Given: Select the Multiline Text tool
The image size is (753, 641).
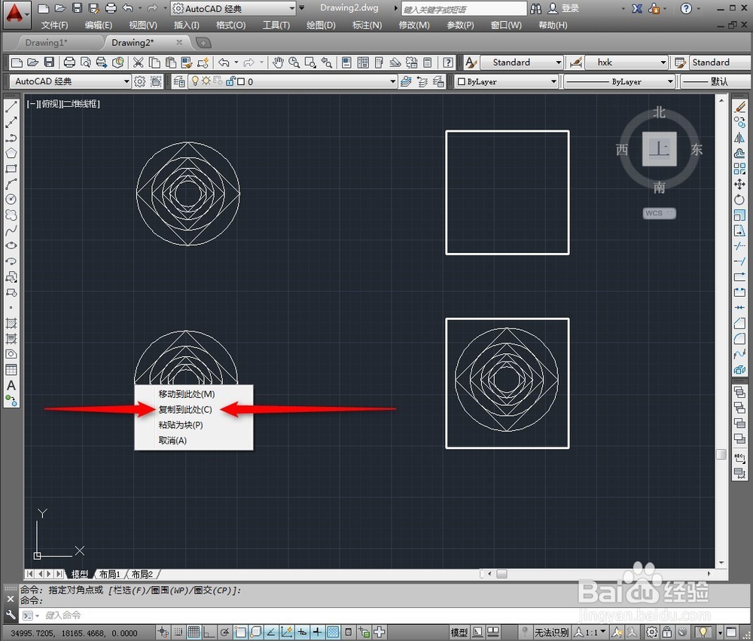Looking at the screenshot, I should point(11,386).
